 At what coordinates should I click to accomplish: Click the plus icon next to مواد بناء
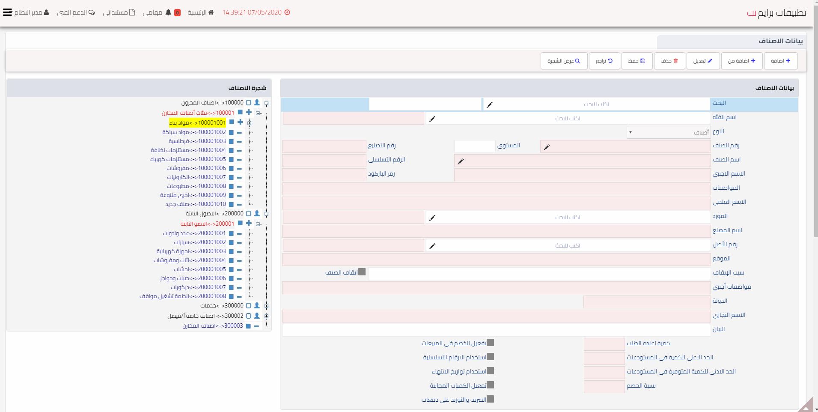click(240, 122)
